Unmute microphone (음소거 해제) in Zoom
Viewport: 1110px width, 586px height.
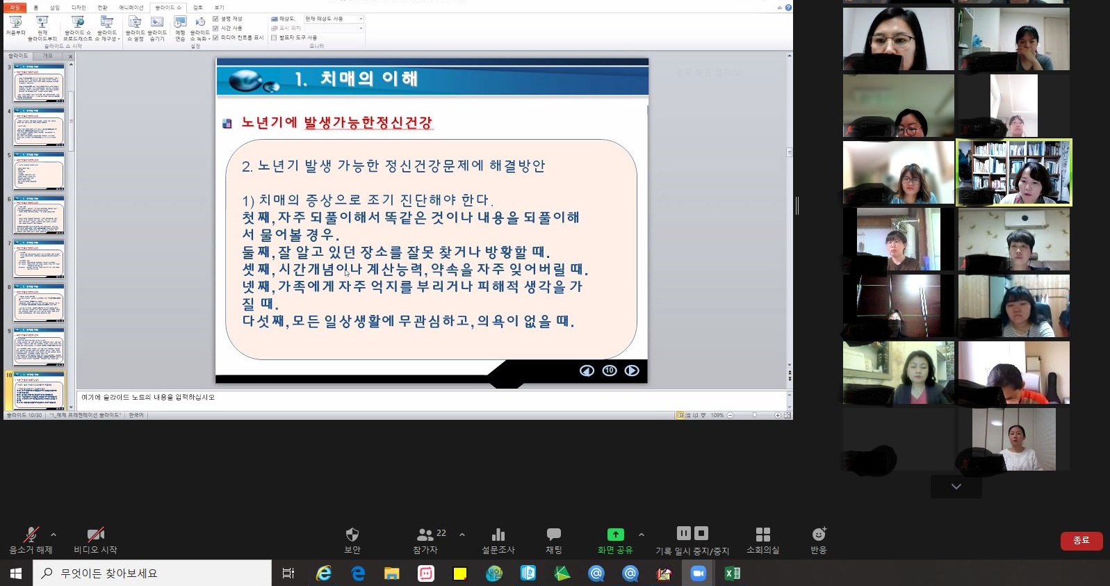31,540
